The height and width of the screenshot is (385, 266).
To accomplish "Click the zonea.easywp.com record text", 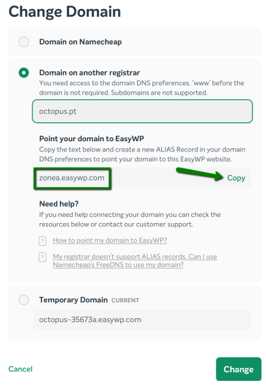I will click(x=72, y=178).
